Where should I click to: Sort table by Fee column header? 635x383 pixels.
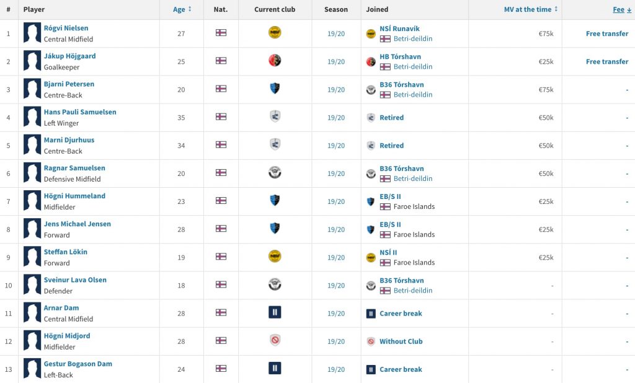621,9
